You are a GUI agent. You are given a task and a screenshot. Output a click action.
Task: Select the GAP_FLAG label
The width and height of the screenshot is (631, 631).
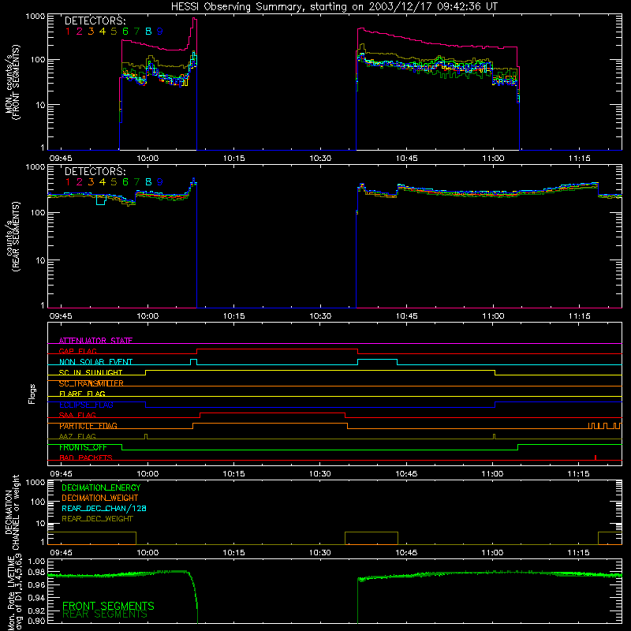click(77, 351)
